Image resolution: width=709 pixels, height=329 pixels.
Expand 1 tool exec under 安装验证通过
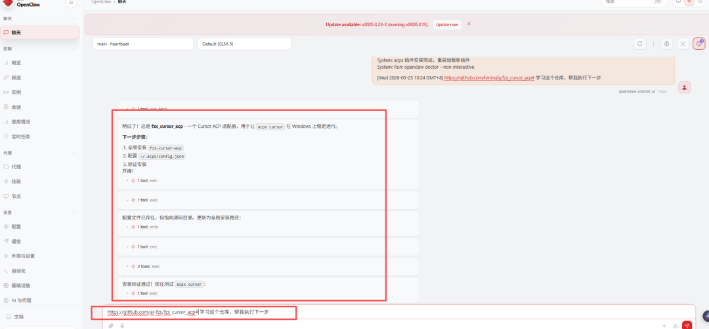coord(142,294)
